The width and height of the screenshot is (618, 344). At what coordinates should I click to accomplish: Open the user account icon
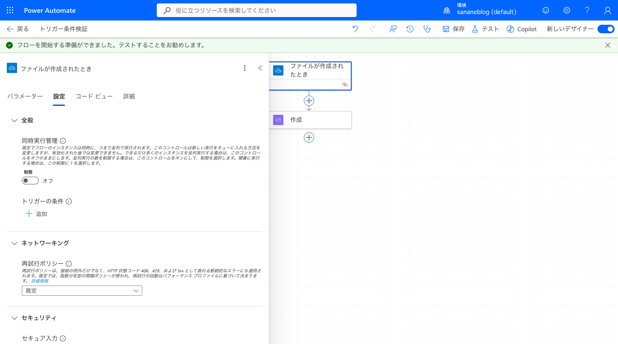(608, 10)
